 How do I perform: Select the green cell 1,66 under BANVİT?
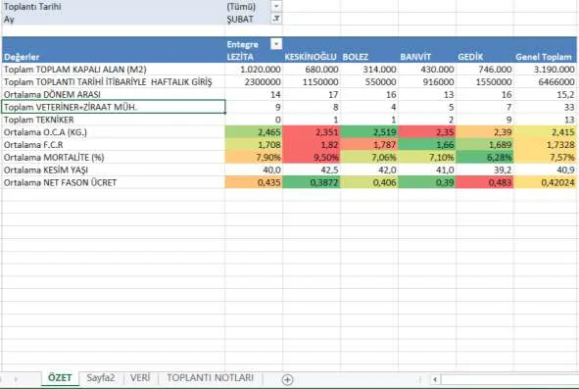(427, 144)
